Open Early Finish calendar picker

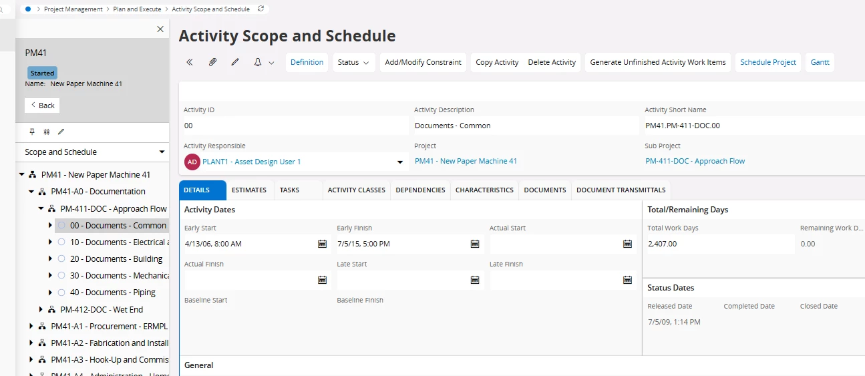point(475,244)
